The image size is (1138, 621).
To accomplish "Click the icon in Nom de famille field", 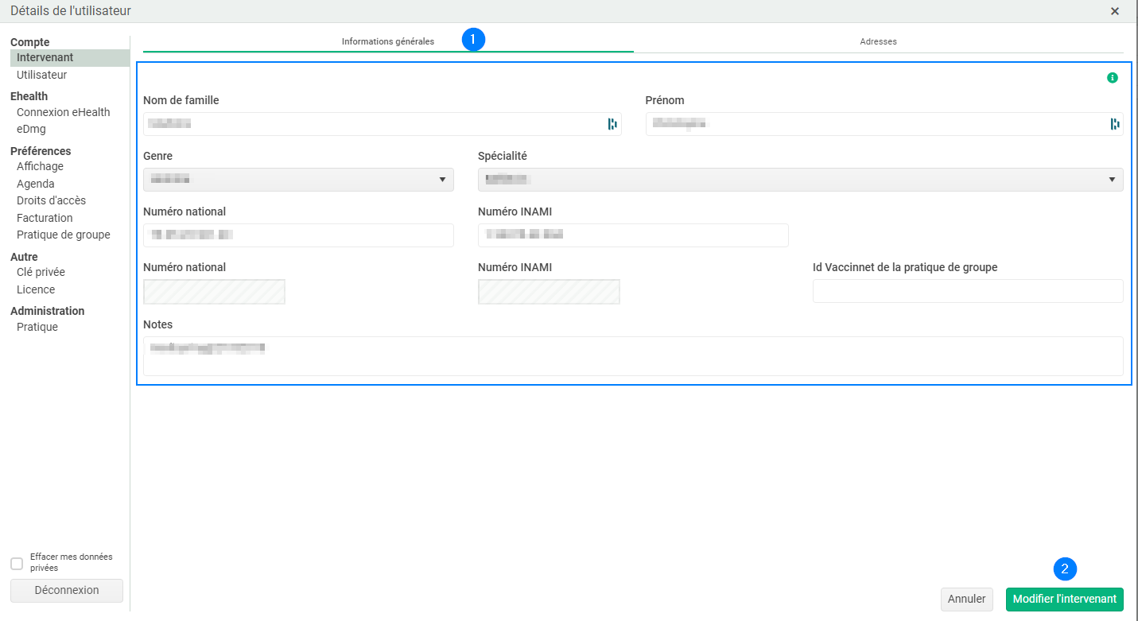I will click(612, 124).
